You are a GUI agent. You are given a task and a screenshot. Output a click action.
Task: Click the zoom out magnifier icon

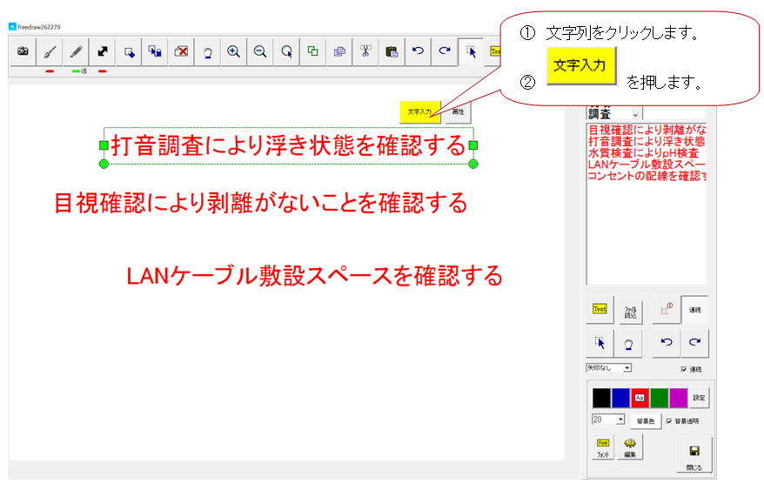tap(259, 51)
